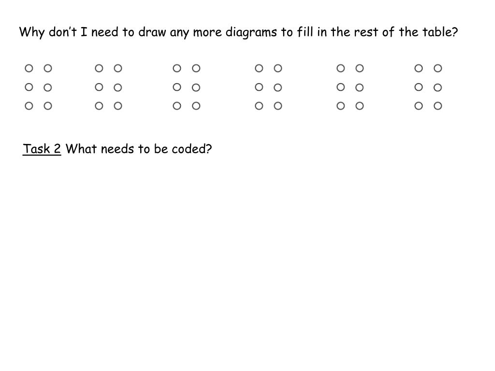Screen dimensions: 495x371
Task: Click top-right circle in the sixth dot group
Action: [438, 69]
